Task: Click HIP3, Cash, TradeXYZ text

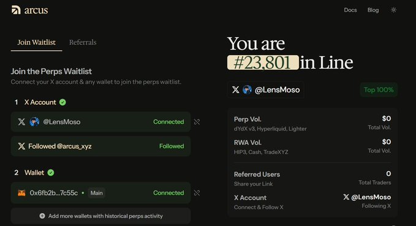Action: pos(261,152)
